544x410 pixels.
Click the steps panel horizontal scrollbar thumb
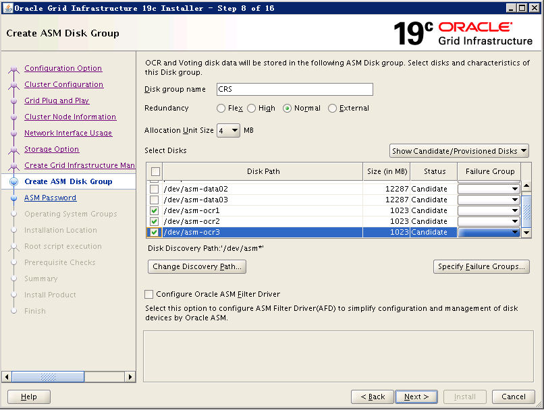48,377
